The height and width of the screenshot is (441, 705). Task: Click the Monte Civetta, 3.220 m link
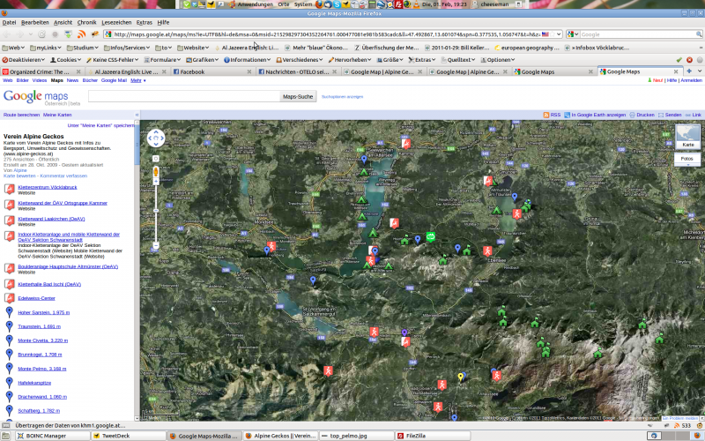(42, 340)
